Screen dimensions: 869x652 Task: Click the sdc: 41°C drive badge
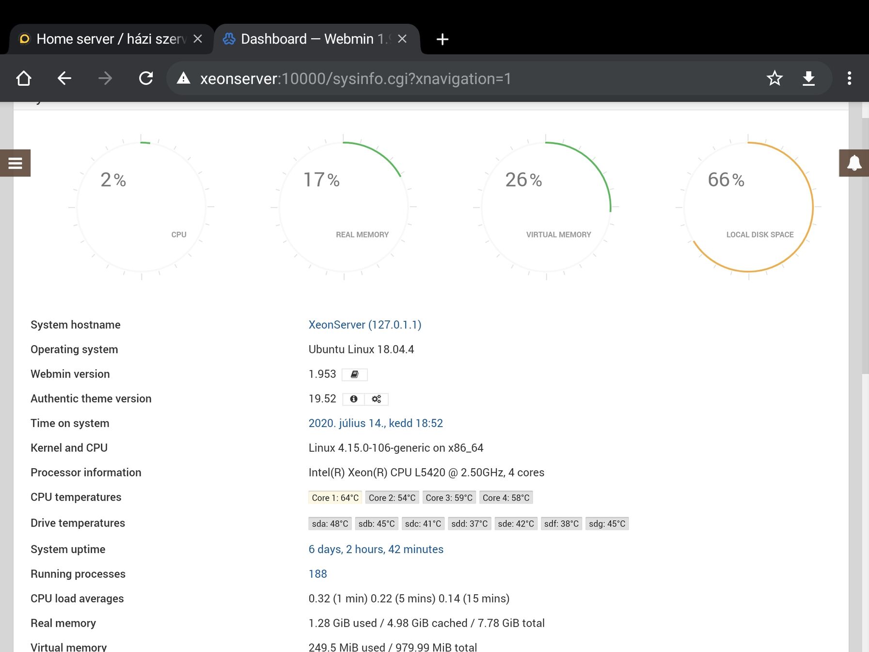point(423,524)
